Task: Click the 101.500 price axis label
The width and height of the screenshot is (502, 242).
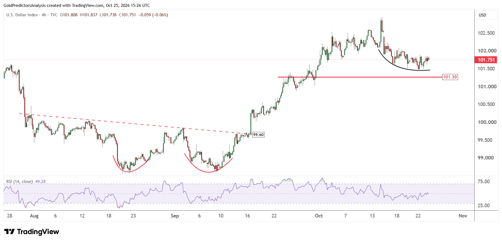Action: click(486, 69)
